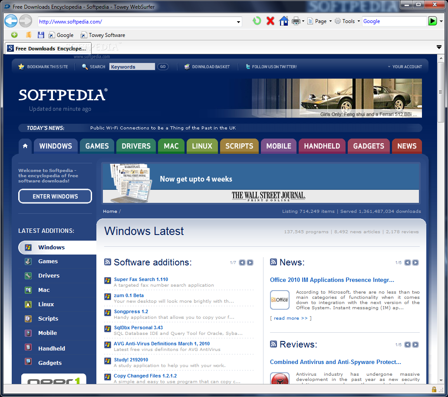Image resolution: width=448 pixels, height=397 pixels.
Task: Show previous Reviews item with left arrow
Action: pyautogui.click(x=408, y=344)
